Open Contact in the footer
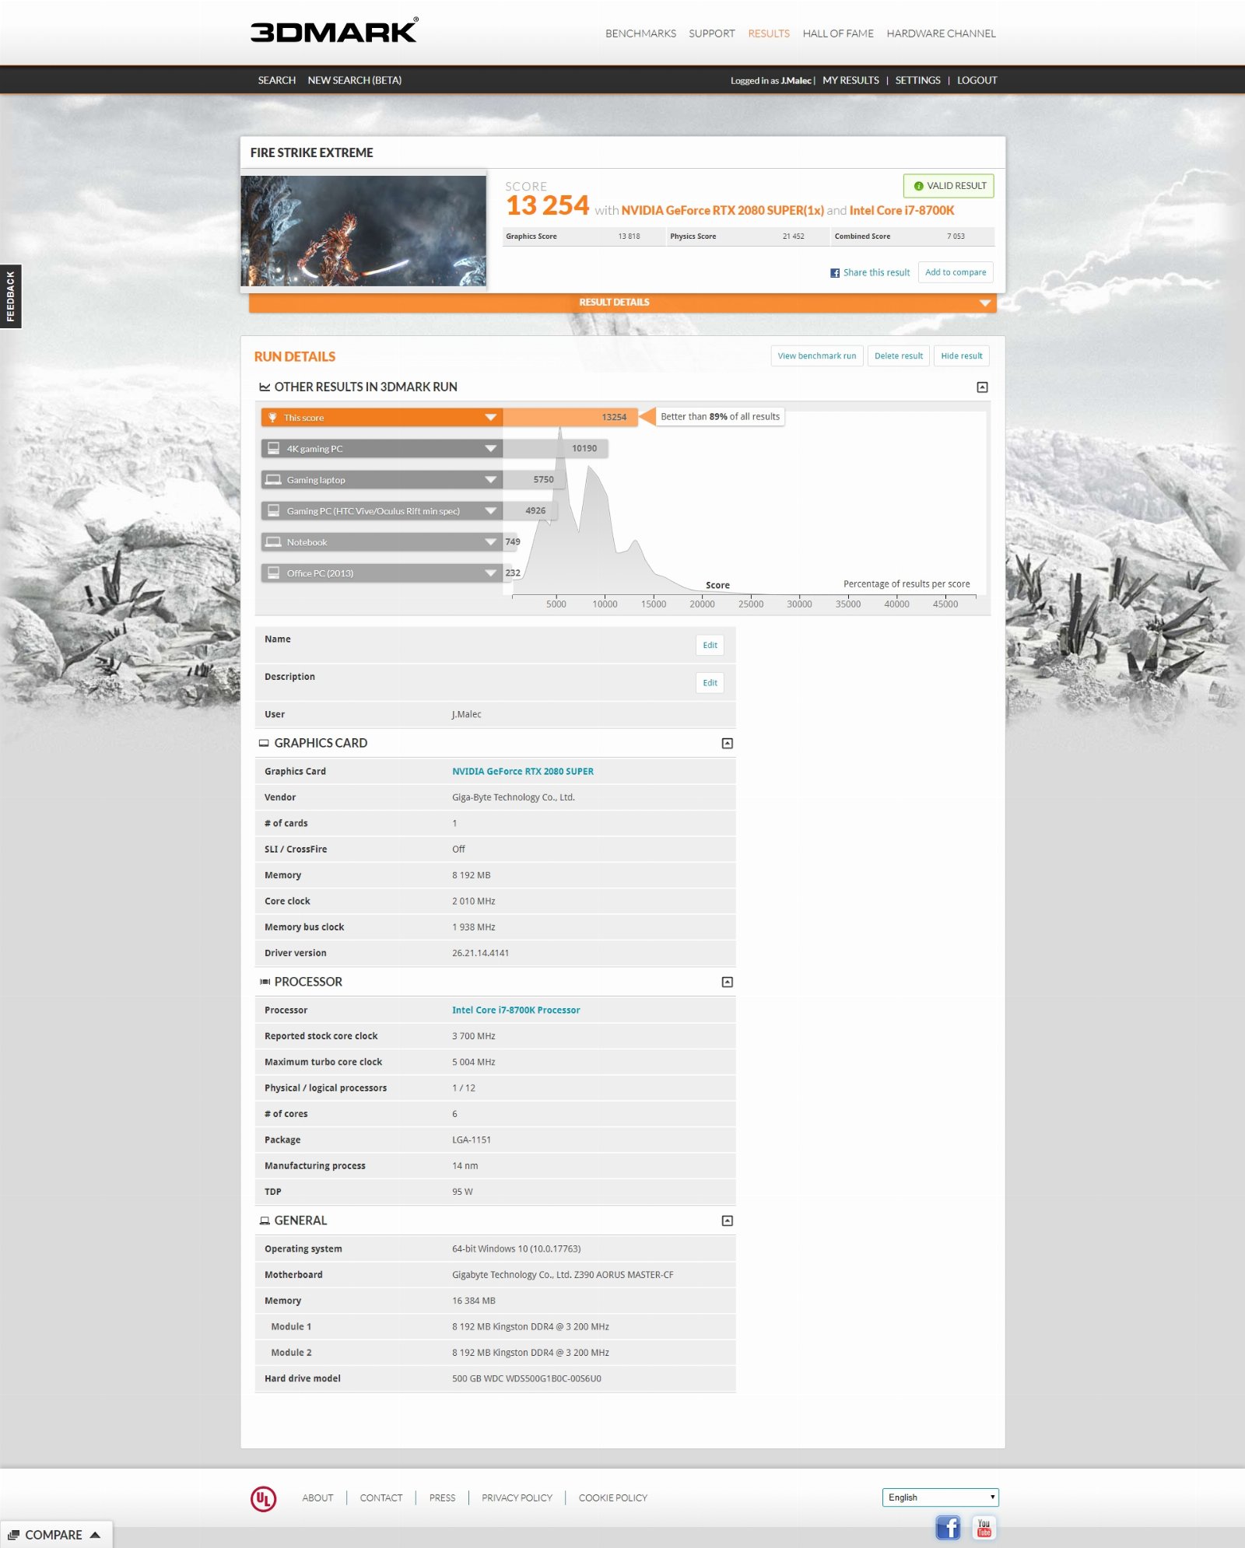1245x1548 pixels. tap(381, 1497)
